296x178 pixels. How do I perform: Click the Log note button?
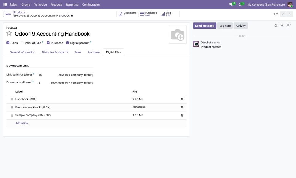(x=225, y=26)
